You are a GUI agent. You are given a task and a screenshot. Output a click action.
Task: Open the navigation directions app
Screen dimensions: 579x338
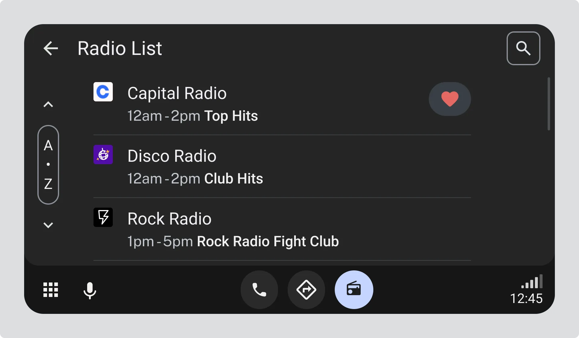[306, 290]
